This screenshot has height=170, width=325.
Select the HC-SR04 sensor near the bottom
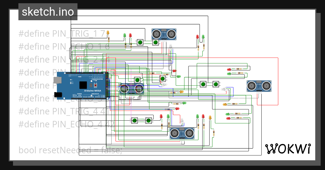[x=182, y=133]
